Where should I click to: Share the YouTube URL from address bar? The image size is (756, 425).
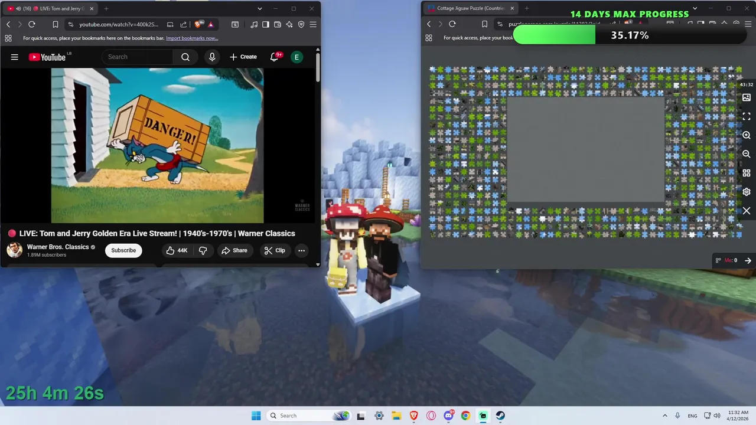click(183, 24)
